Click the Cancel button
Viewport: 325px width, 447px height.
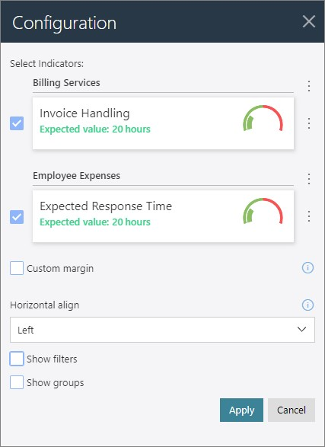[x=292, y=410]
